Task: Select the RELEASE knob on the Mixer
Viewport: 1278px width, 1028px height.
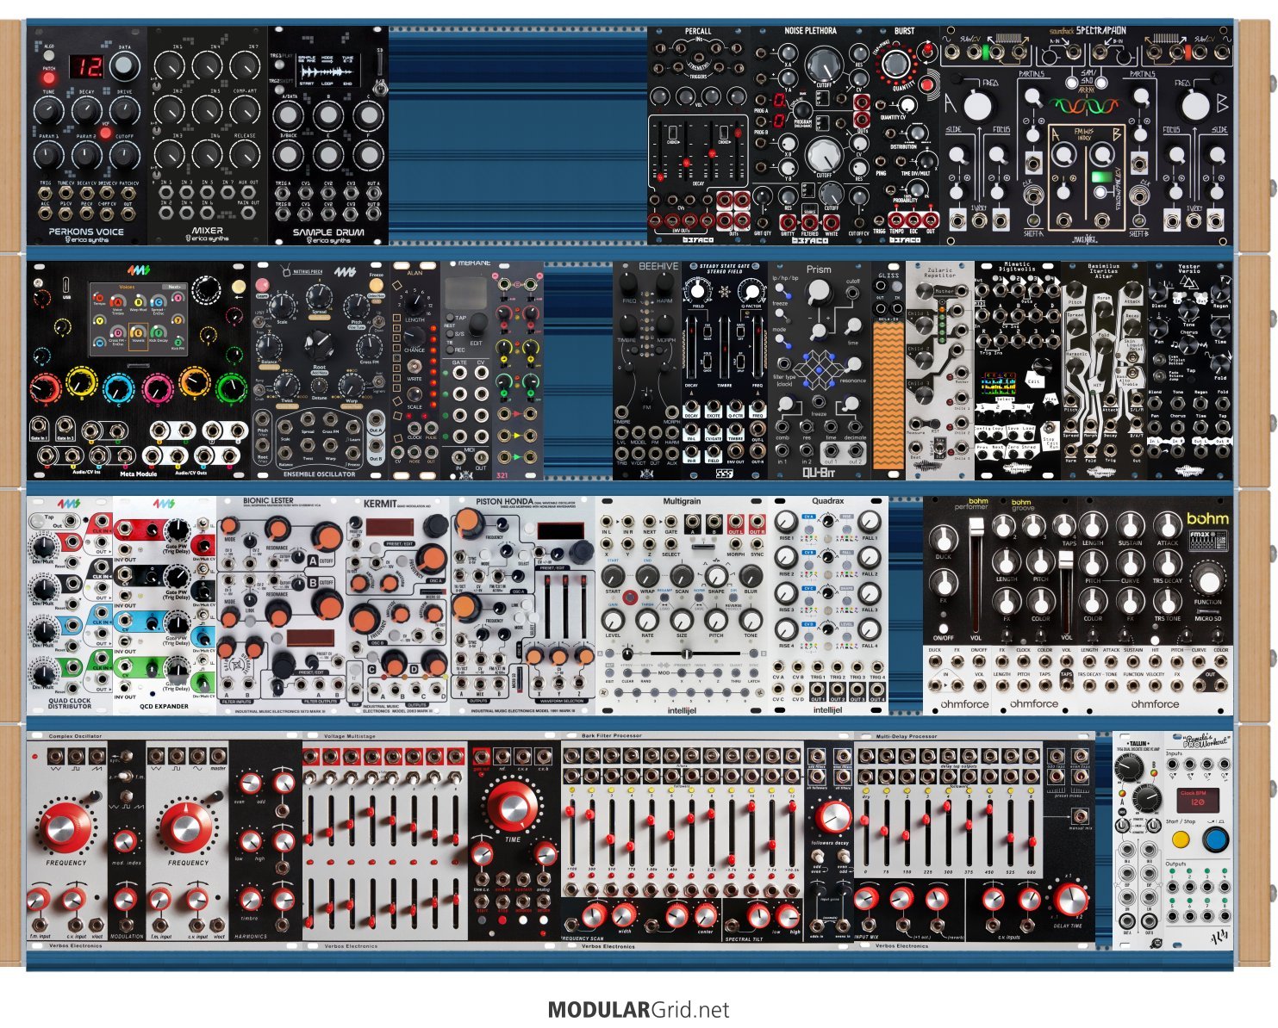Action: tap(246, 155)
